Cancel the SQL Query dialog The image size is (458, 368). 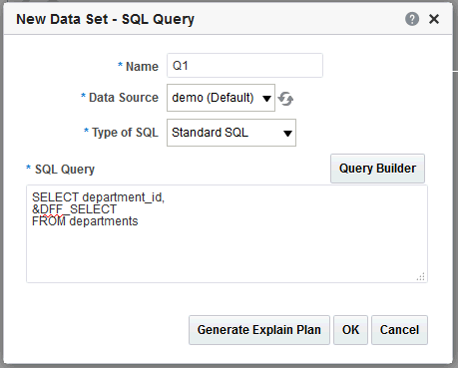click(x=399, y=330)
